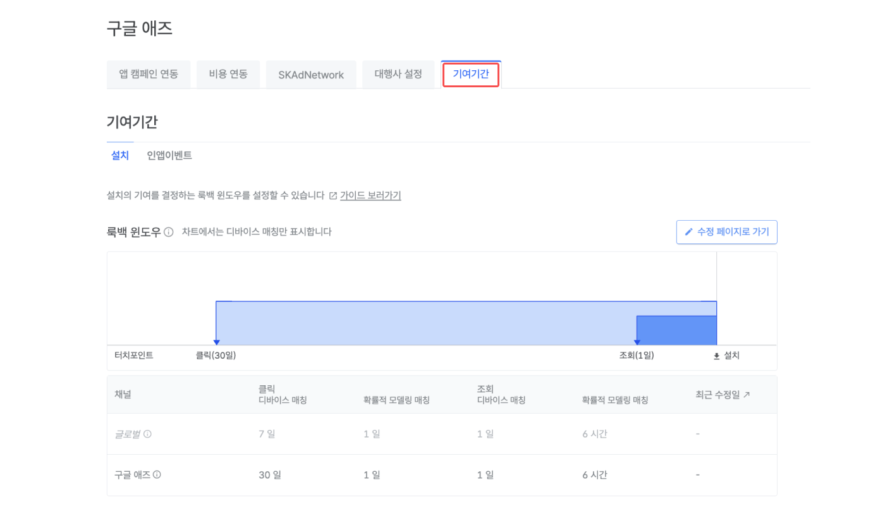Image resolution: width=885 pixels, height=506 pixels.
Task: Click the 조회(1일) axis label
Action: click(x=637, y=355)
